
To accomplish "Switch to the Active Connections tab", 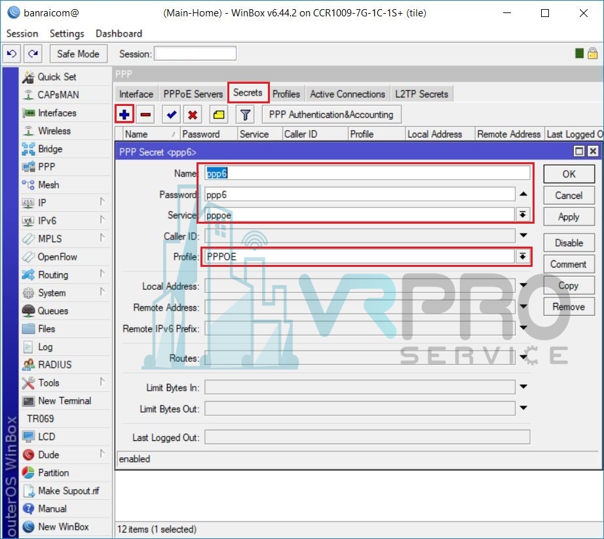I will (347, 94).
